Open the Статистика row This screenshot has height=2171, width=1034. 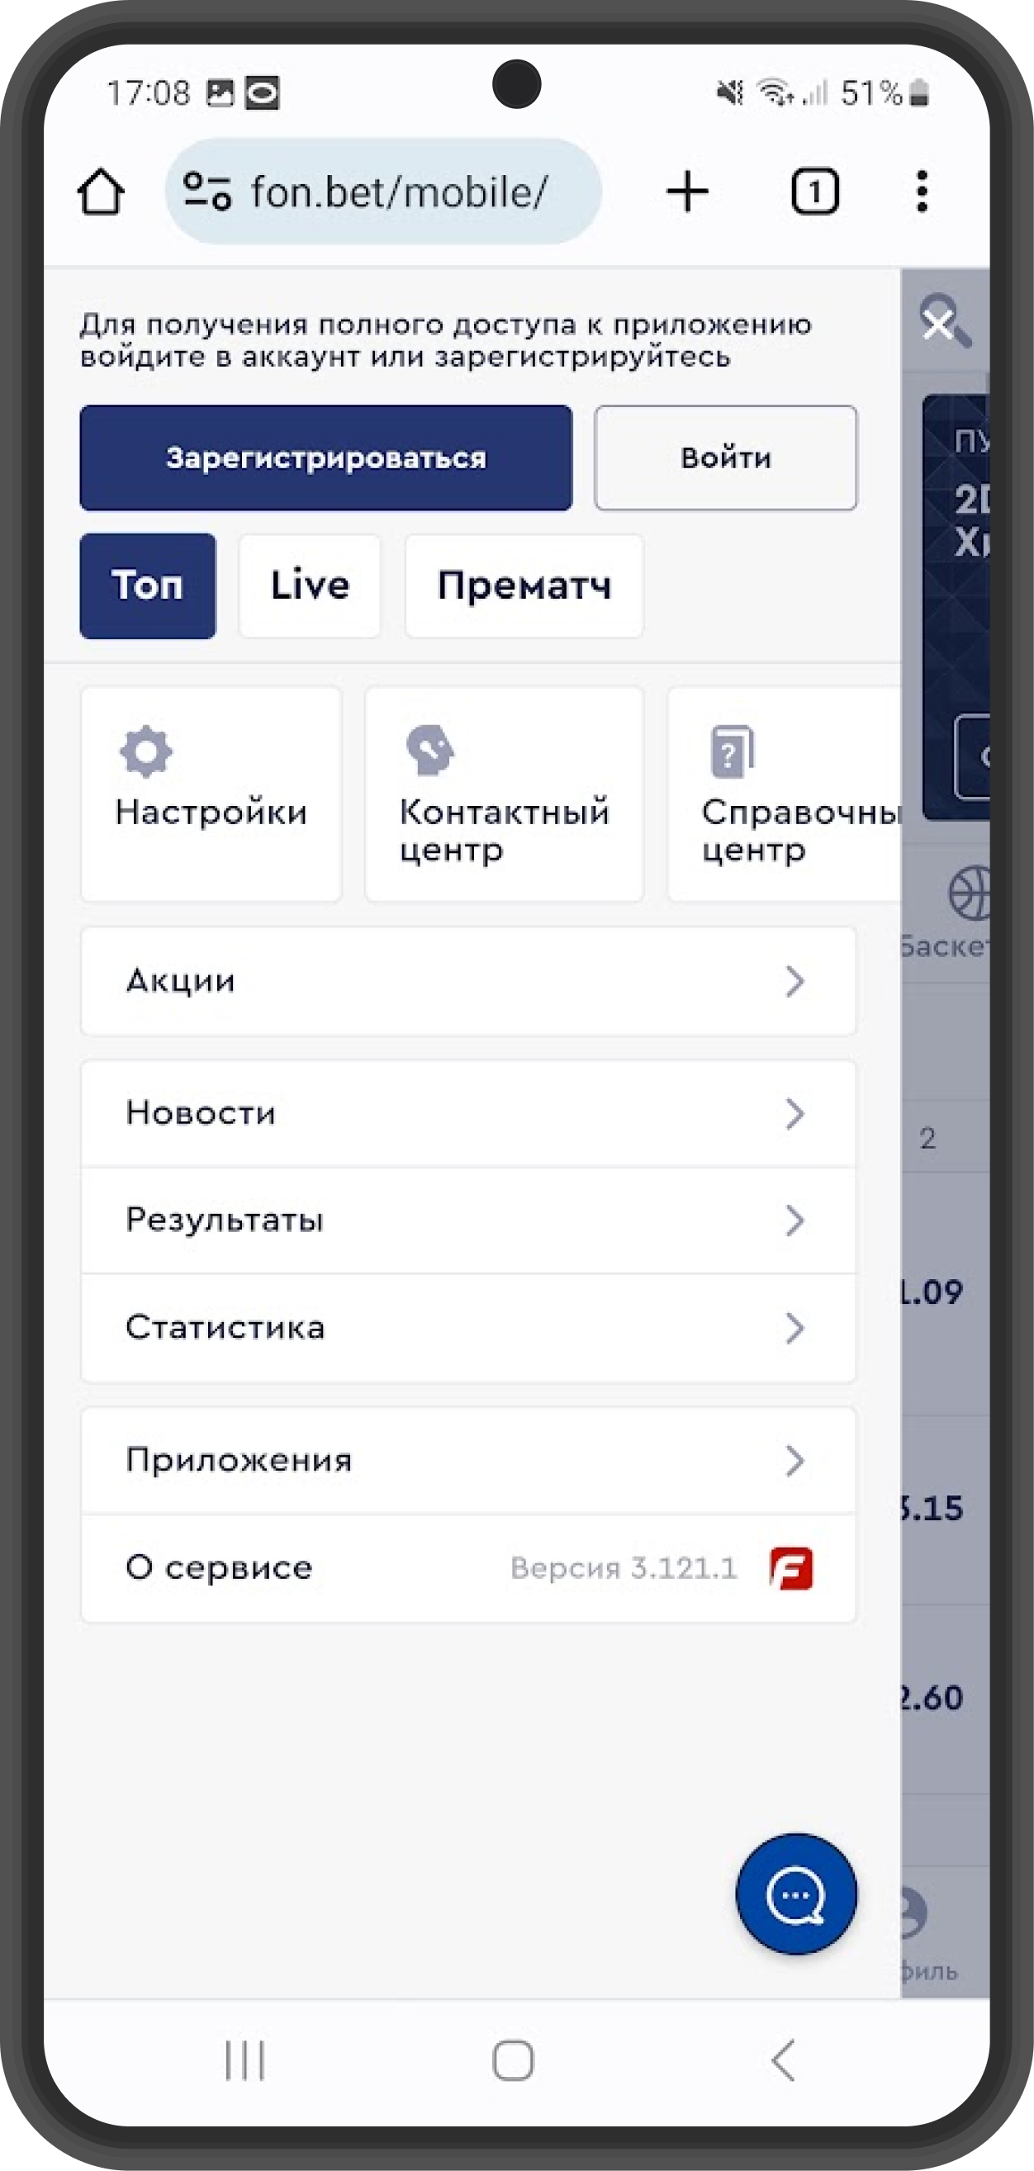[468, 1328]
